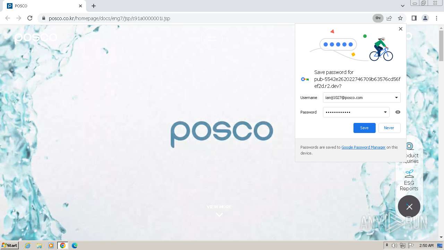Click the 2:50 AM clock
Screen dimensions: 444x250
coord(426,245)
